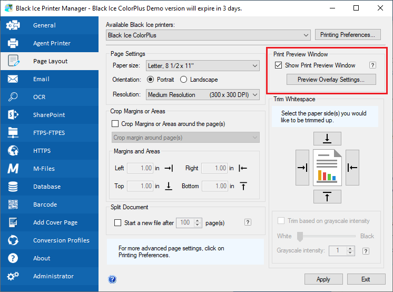This screenshot has height=292, width=393.
Task: Click Preview Overlay Settings button
Action: (x=331, y=80)
